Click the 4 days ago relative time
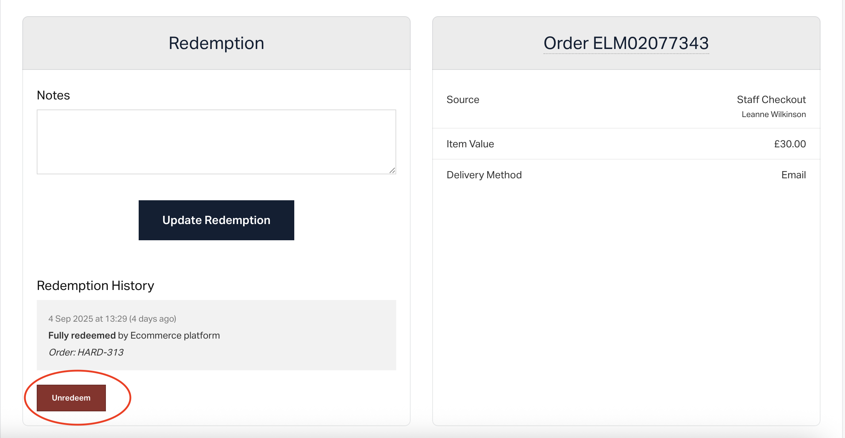This screenshot has width=845, height=438. tap(153, 319)
